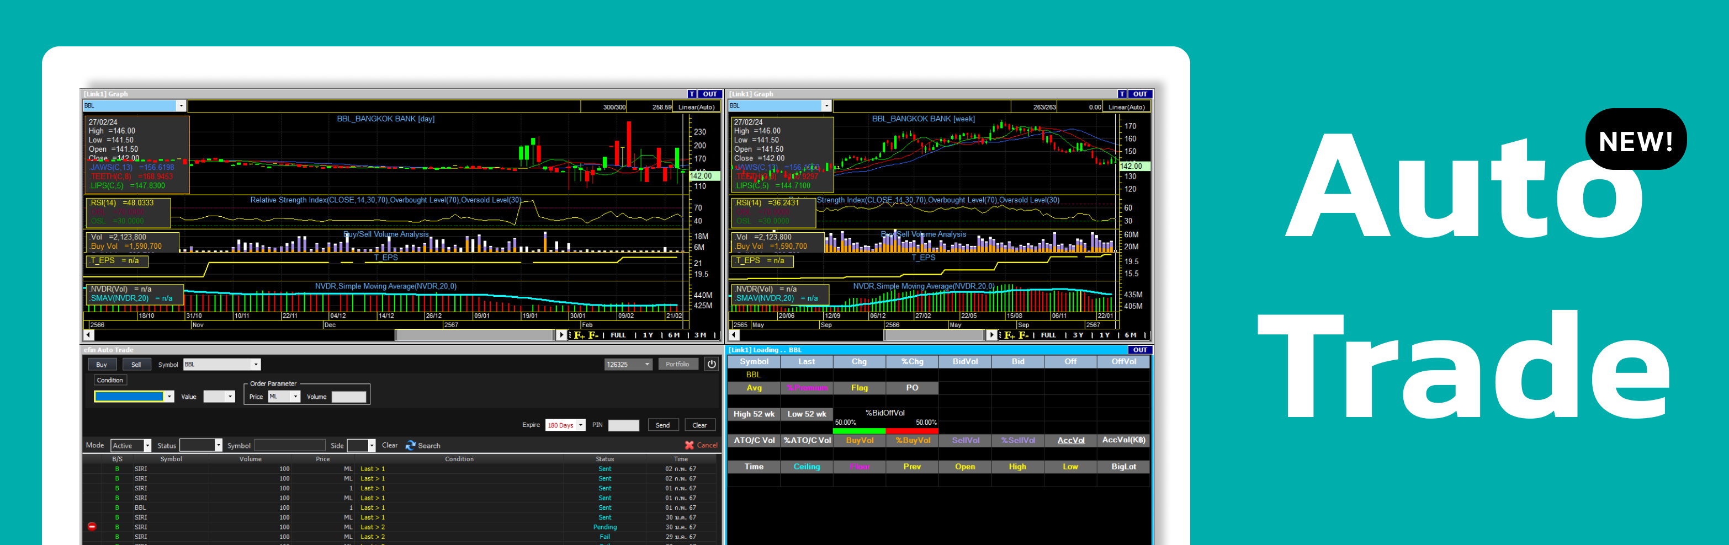Screen dimensions: 1729x545
Task: Click the Symbol filter input field
Action: tap(290, 446)
